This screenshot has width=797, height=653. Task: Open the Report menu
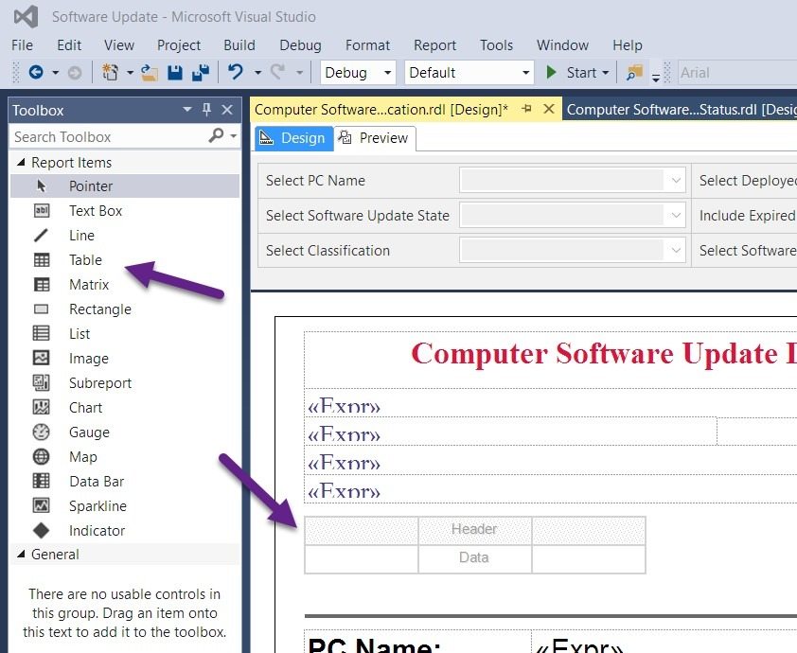434,45
